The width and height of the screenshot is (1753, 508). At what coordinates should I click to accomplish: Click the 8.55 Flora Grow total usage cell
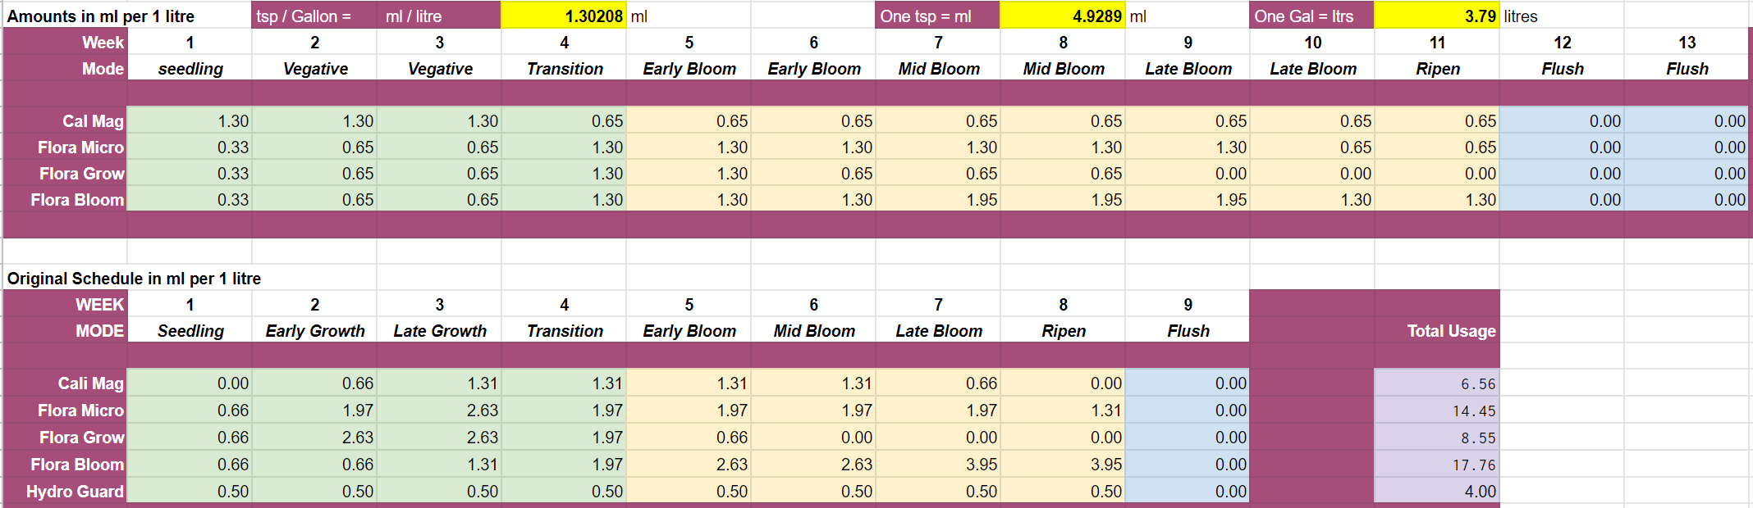[x=1437, y=438]
